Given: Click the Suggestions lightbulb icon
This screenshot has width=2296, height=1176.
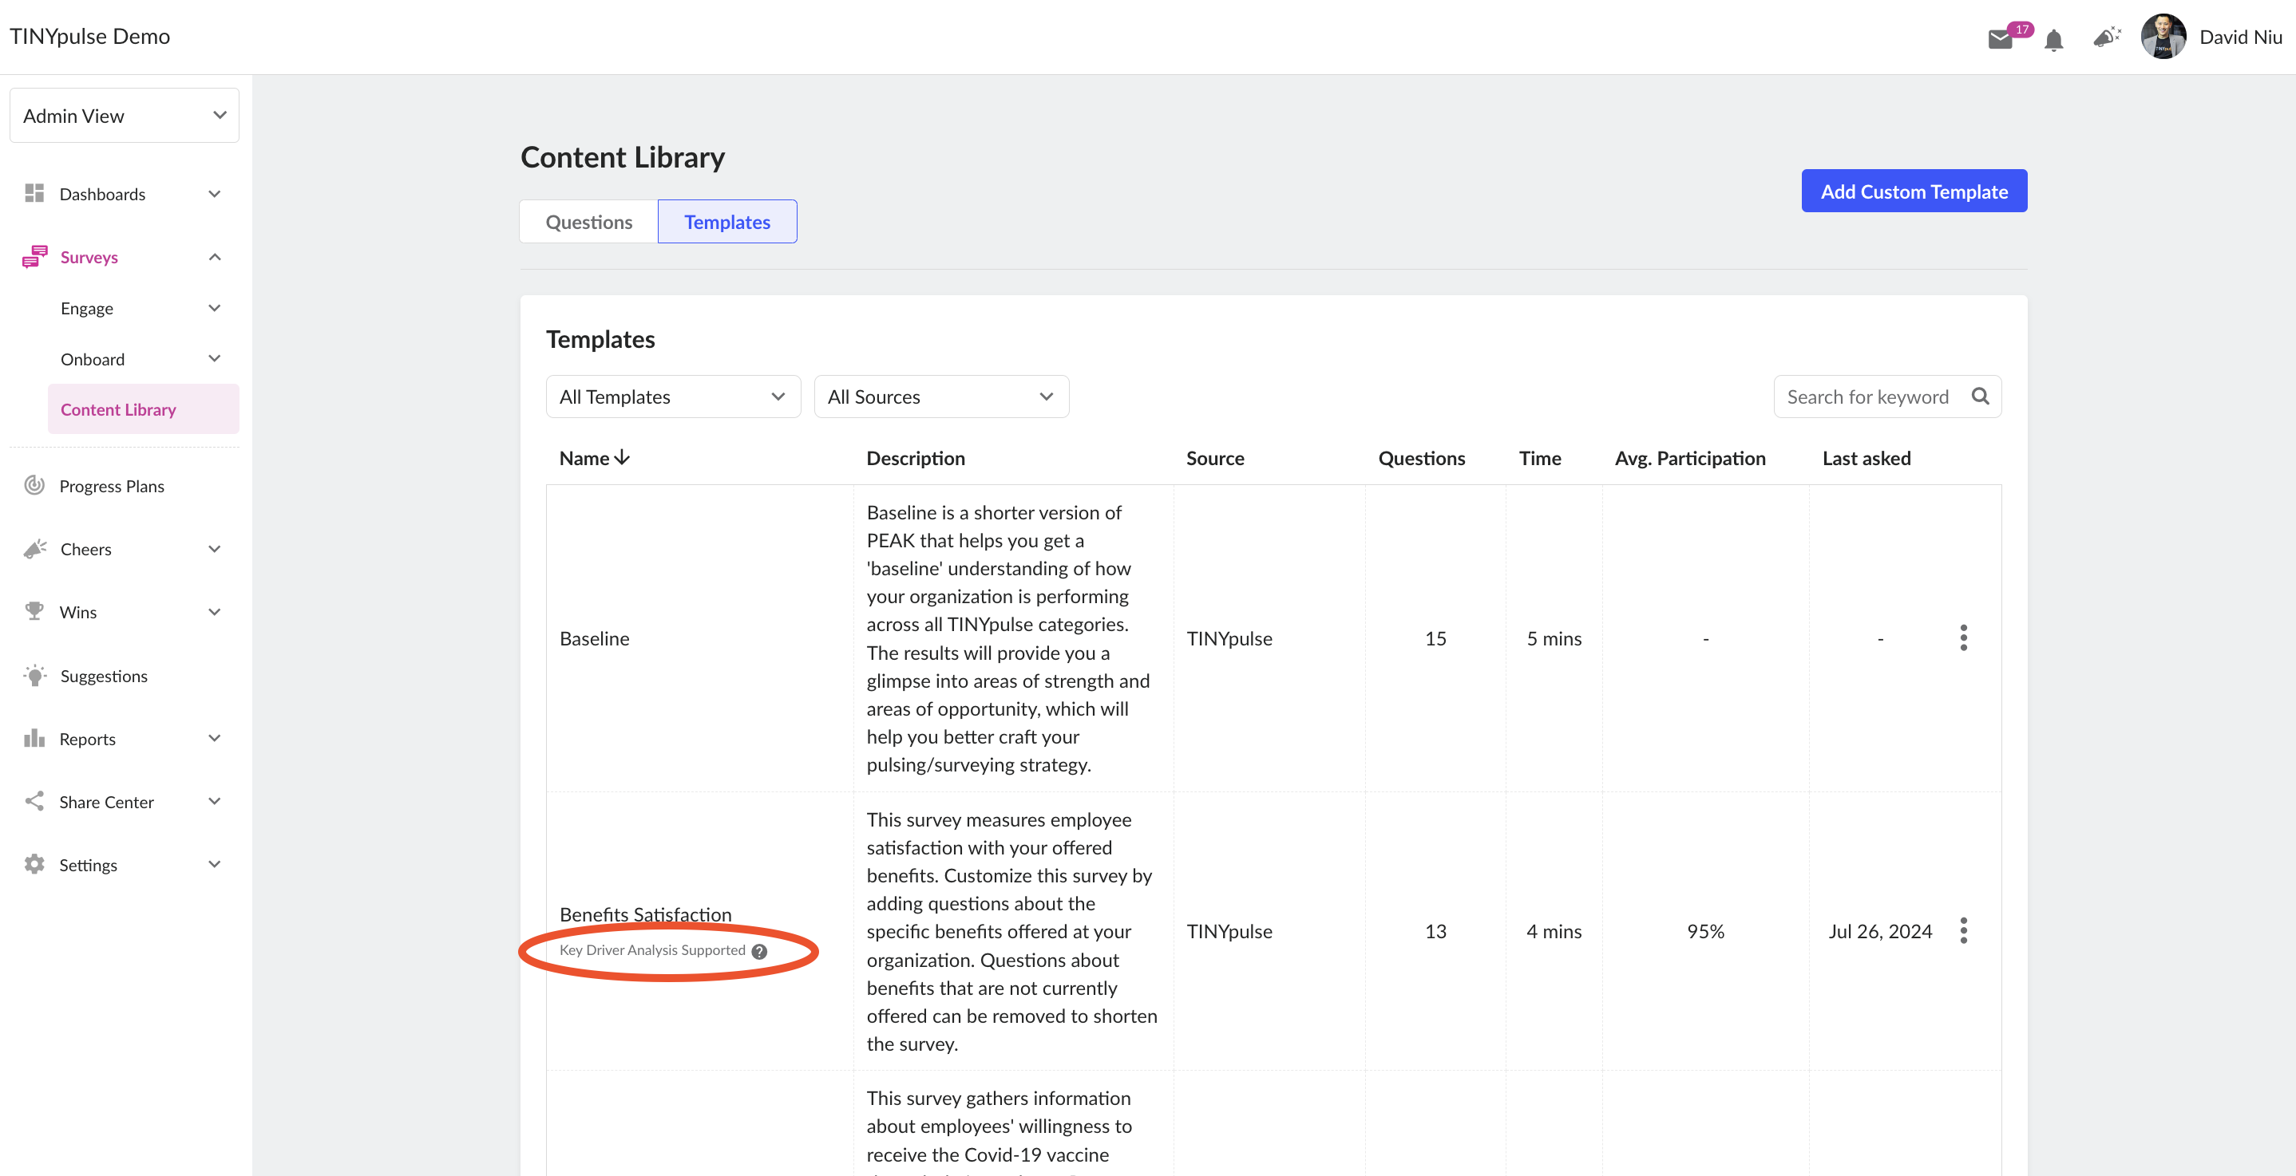Looking at the screenshot, I should pyautogui.click(x=35, y=675).
